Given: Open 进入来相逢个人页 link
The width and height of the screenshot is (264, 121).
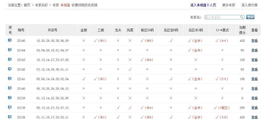Looking at the screenshot, I should [x=203, y=5].
